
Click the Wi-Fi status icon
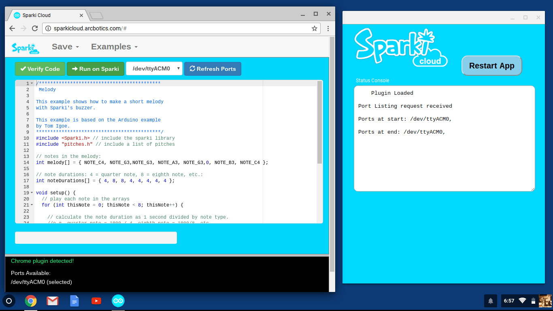click(522, 301)
